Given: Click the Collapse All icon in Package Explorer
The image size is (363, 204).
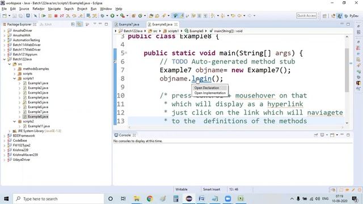Looking at the screenshot, I should pyautogui.click(x=73, y=24).
